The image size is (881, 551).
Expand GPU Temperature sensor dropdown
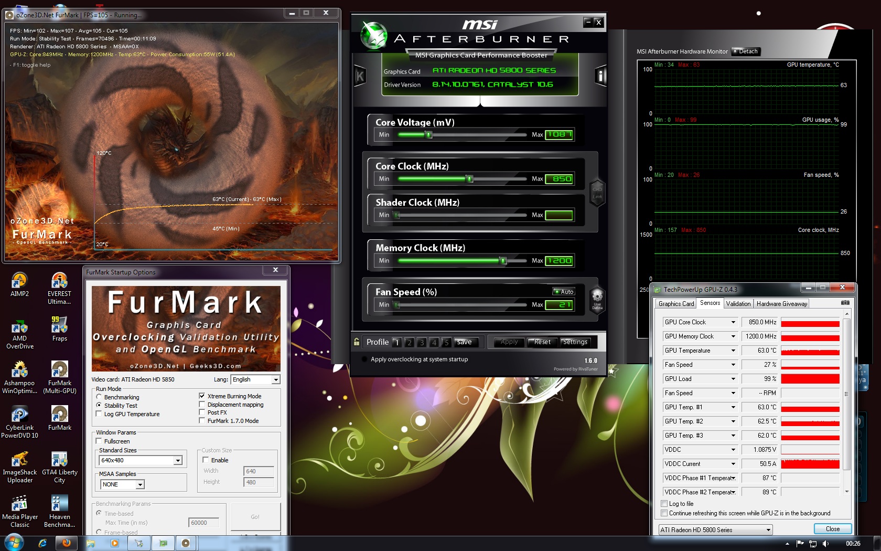point(733,351)
